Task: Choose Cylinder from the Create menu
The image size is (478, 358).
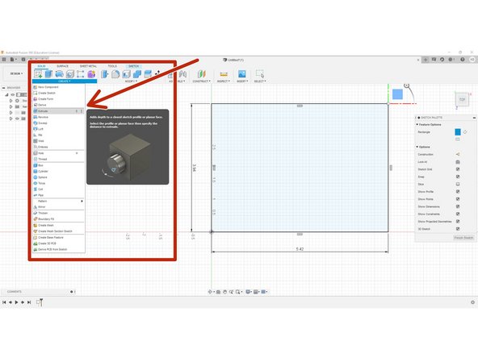Action: 58,172
